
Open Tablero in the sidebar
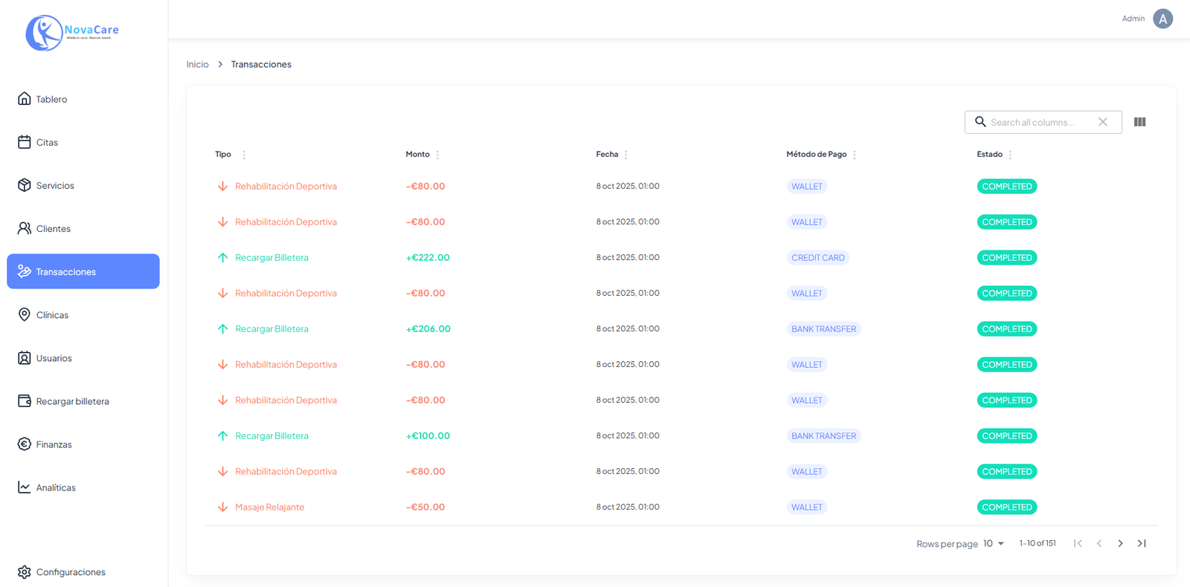51,99
